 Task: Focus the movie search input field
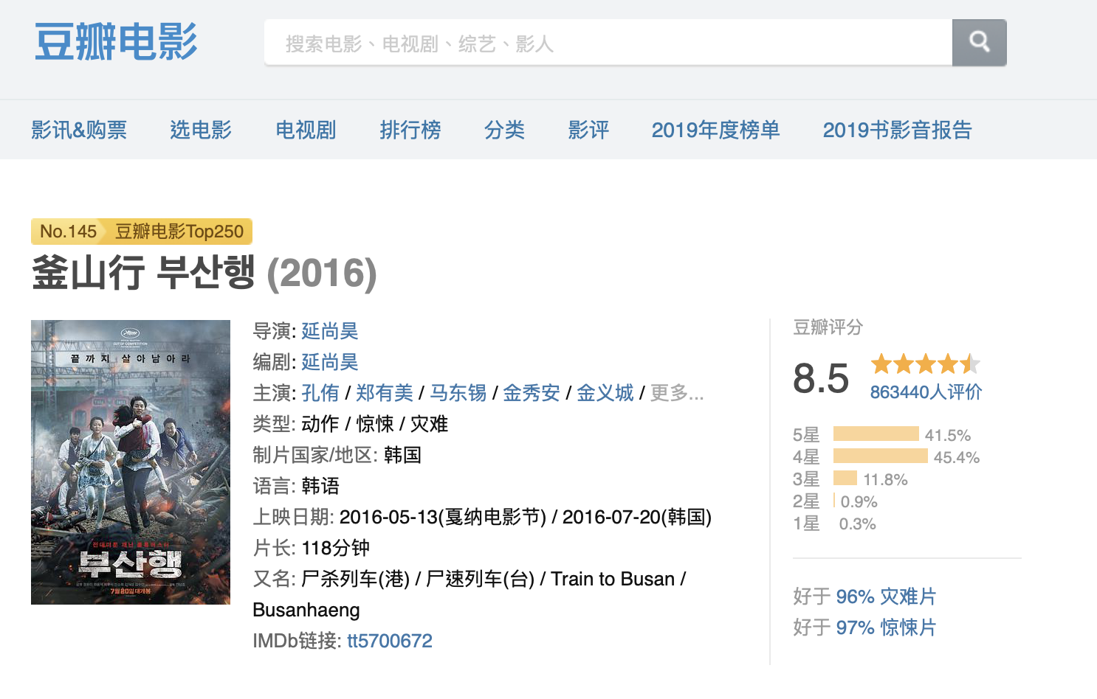point(608,44)
